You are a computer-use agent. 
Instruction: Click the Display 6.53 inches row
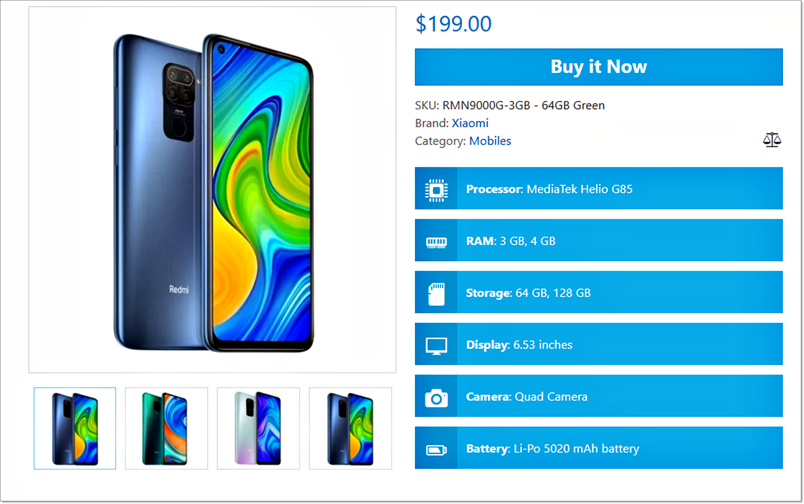click(599, 344)
